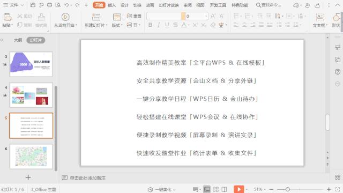The image size is (343, 193).
Task: Open the 插入 (Insert) tab
Action: (x=111, y=5)
